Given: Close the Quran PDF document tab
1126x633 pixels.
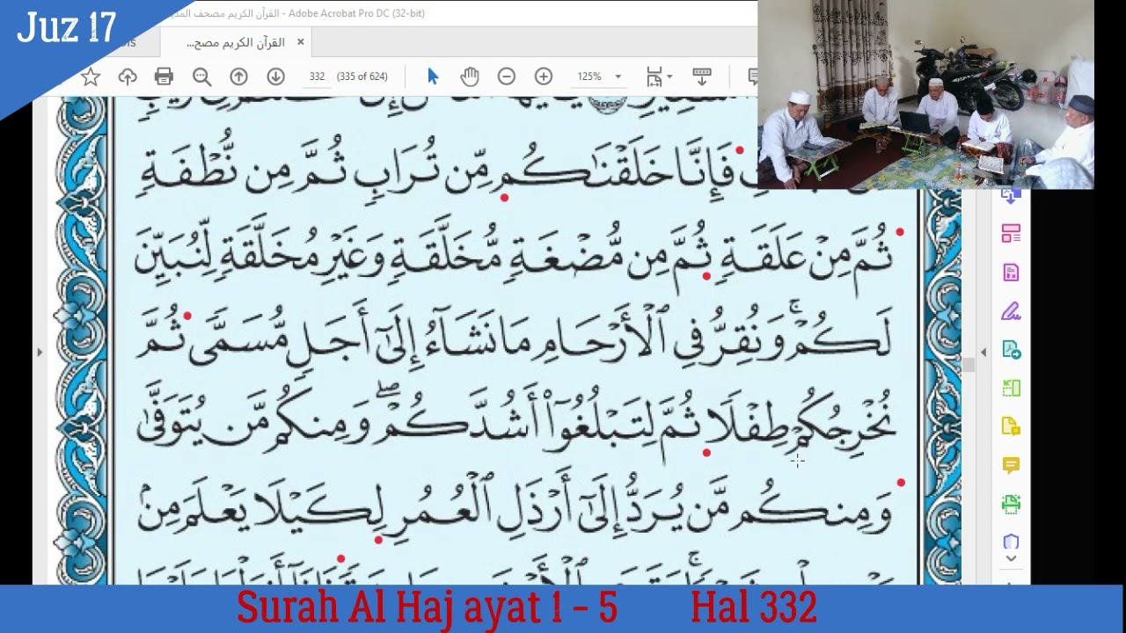Looking at the screenshot, I should point(300,42).
